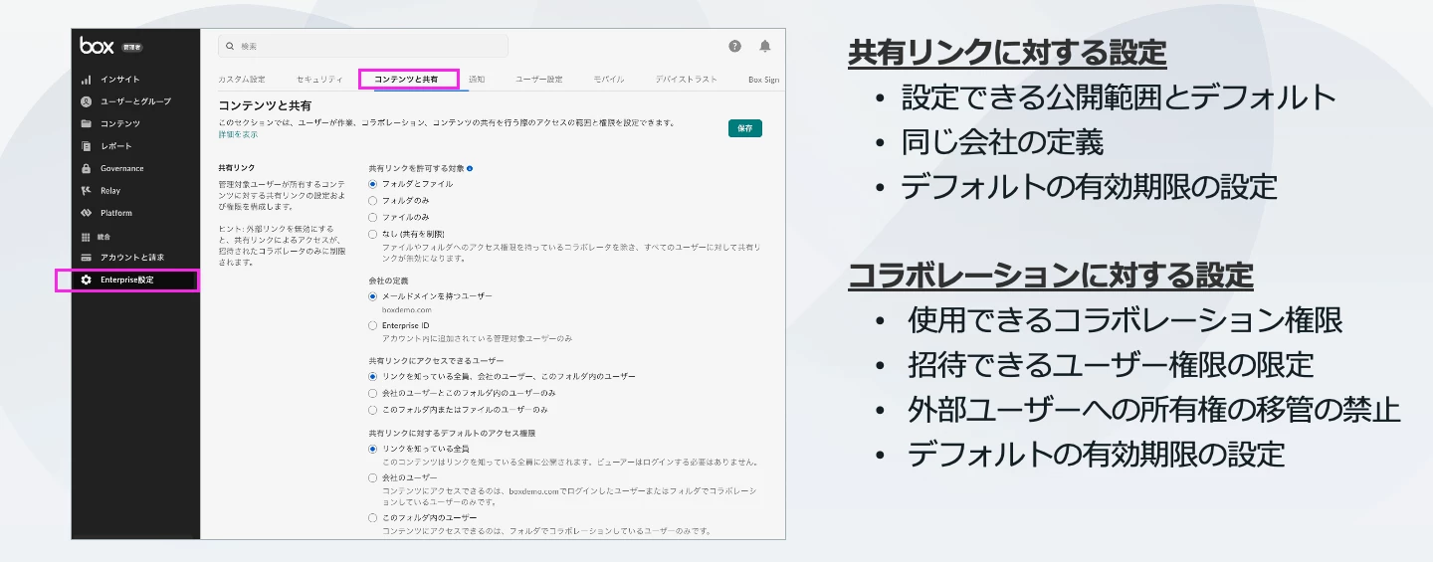Image resolution: width=1433 pixels, height=562 pixels.
Task: Click the 共有リンク section heading
Action: coord(237,169)
